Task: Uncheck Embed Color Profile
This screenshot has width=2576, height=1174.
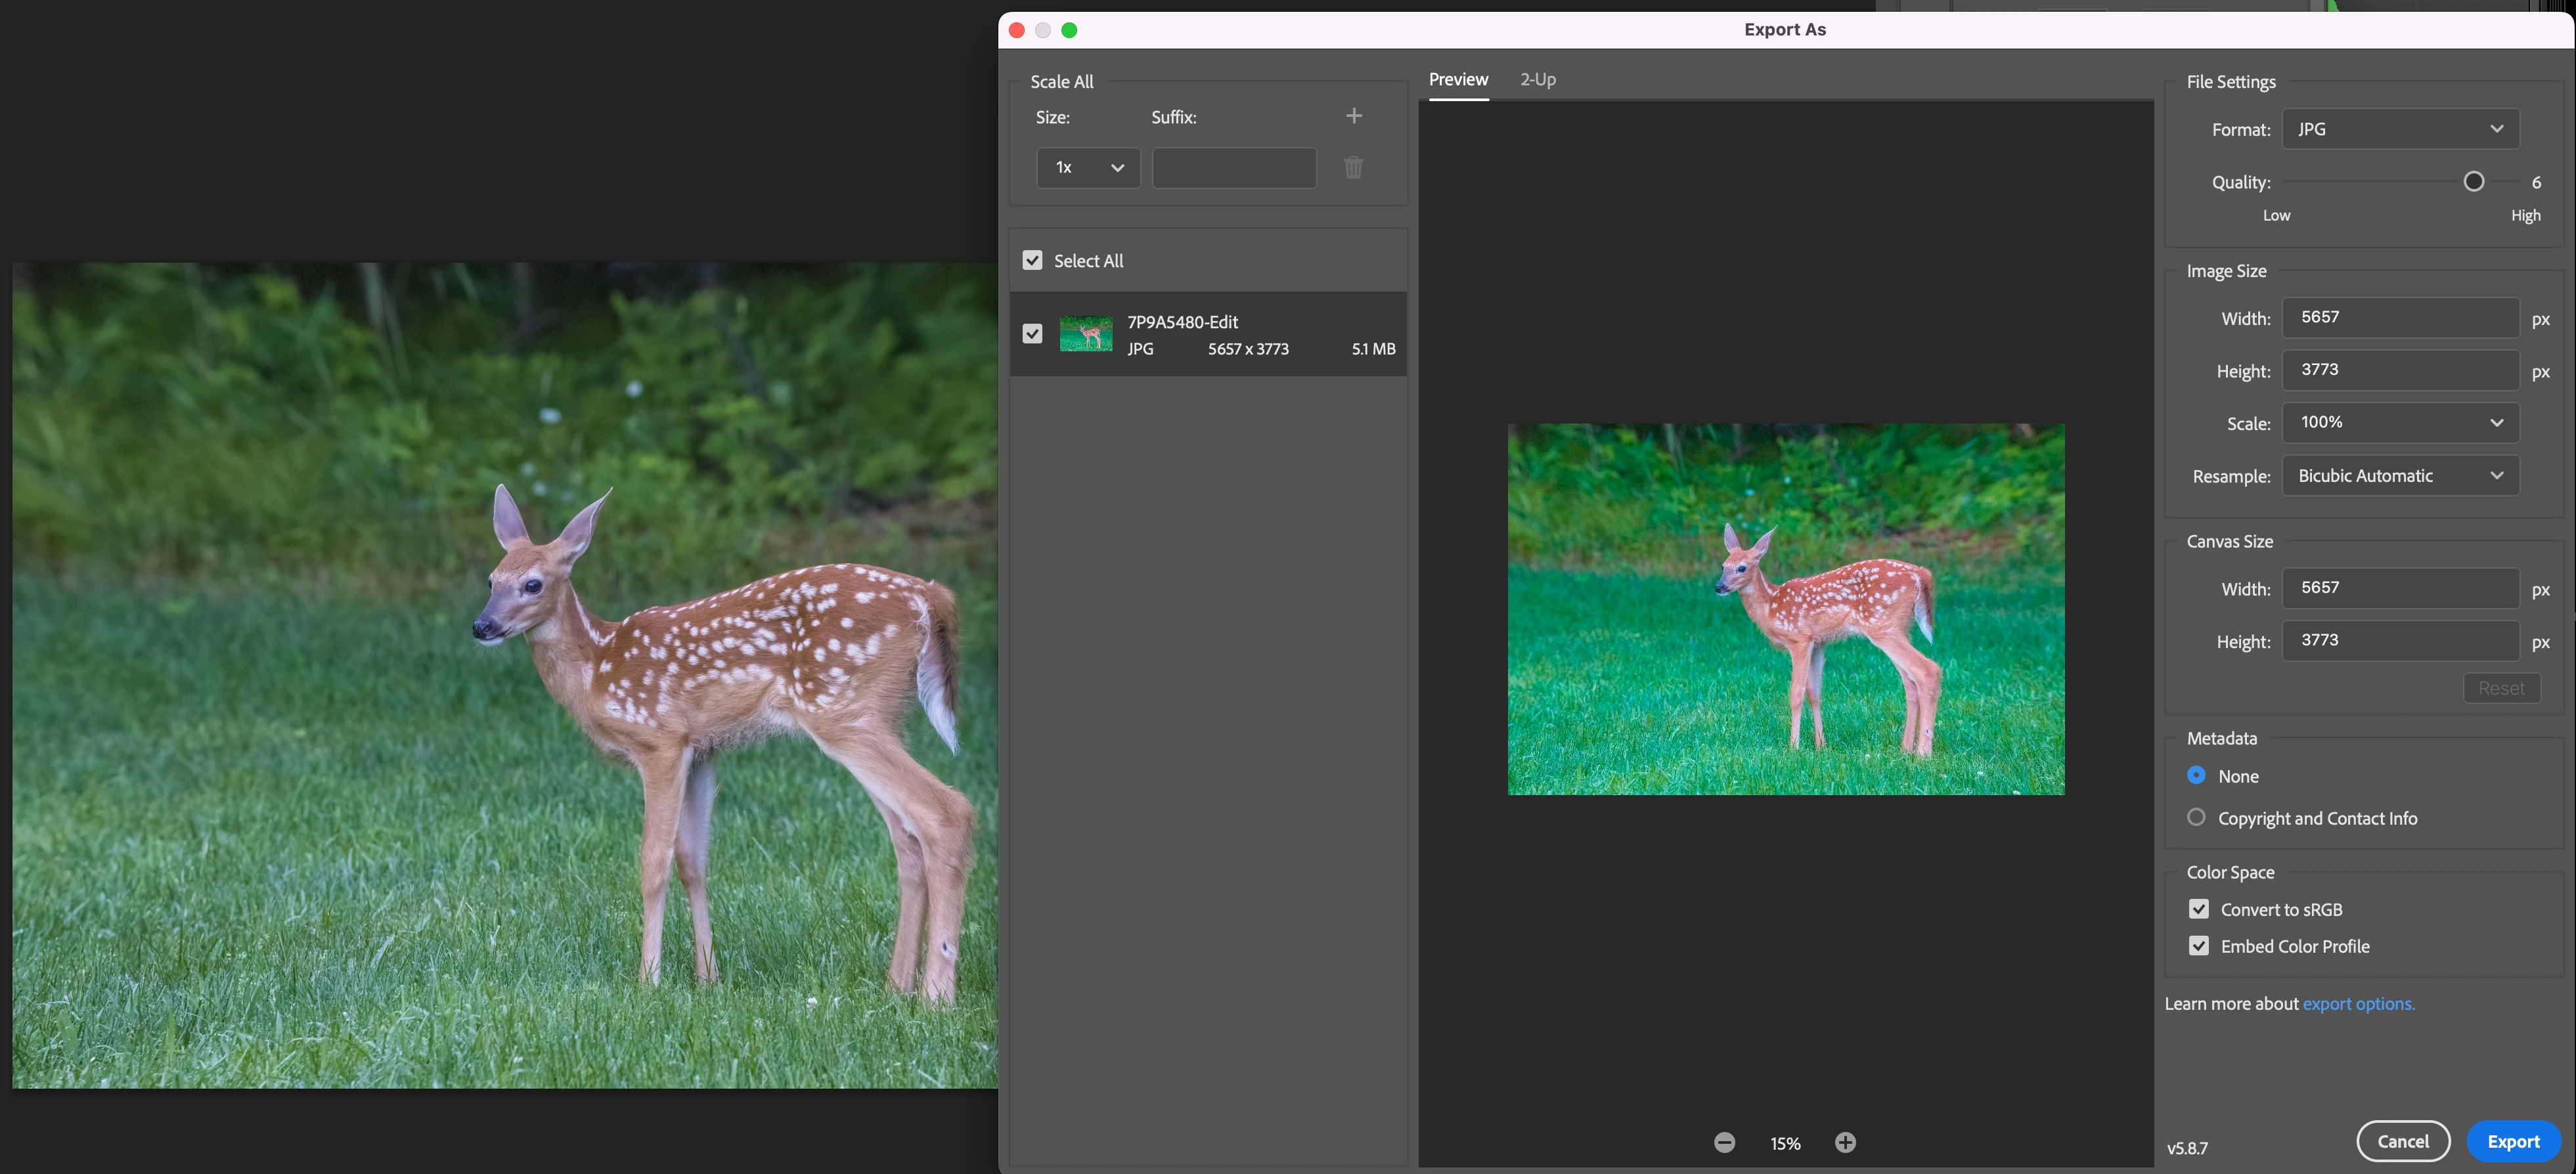Action: pyautogui.click(x=2198, y=946)
